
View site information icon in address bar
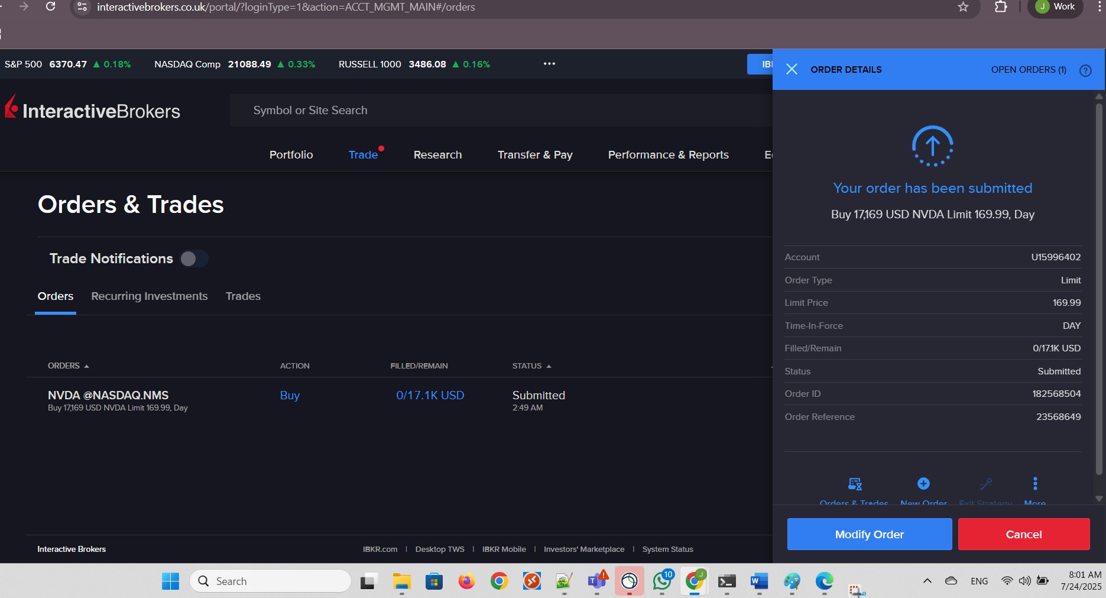click(83, 7)
